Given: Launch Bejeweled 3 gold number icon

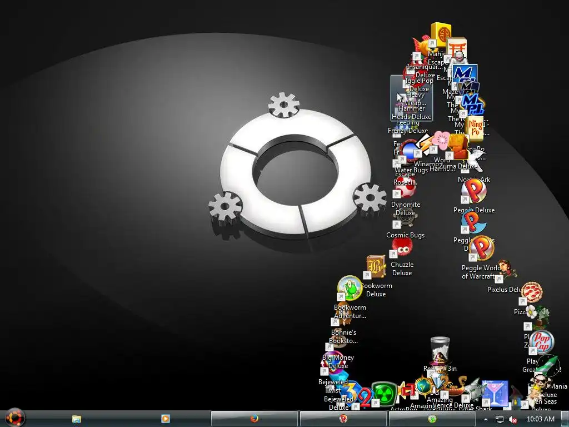Looking at the screenshot, I should click(351, 391).
